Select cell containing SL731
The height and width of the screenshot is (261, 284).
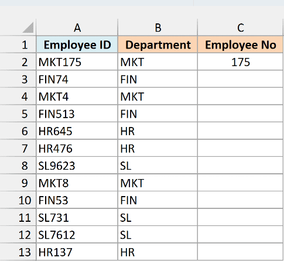click(77, 217)
